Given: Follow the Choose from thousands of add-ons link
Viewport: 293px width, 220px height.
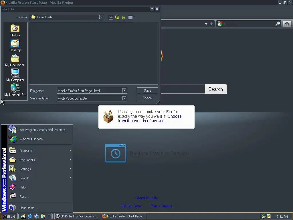Looking at the screenshot, I should click(150, 119).
